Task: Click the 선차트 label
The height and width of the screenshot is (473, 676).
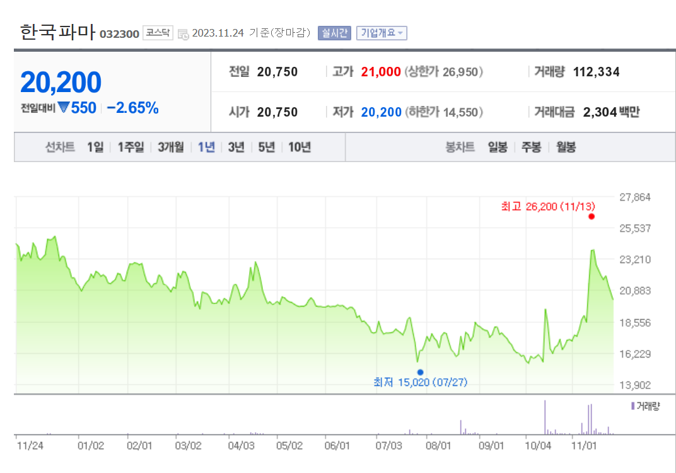Action: (60, 147)
